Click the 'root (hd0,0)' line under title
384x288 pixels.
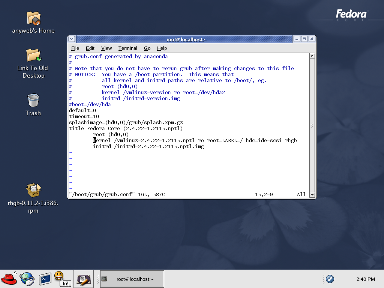coord(111,135)
